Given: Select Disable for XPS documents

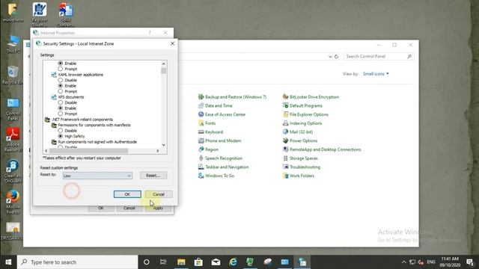Looking at the screenshot, I should click(x=60, y=102).
